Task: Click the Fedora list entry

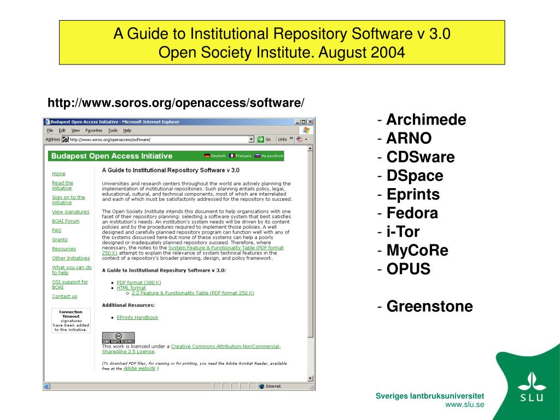Action: click(412, 213)
